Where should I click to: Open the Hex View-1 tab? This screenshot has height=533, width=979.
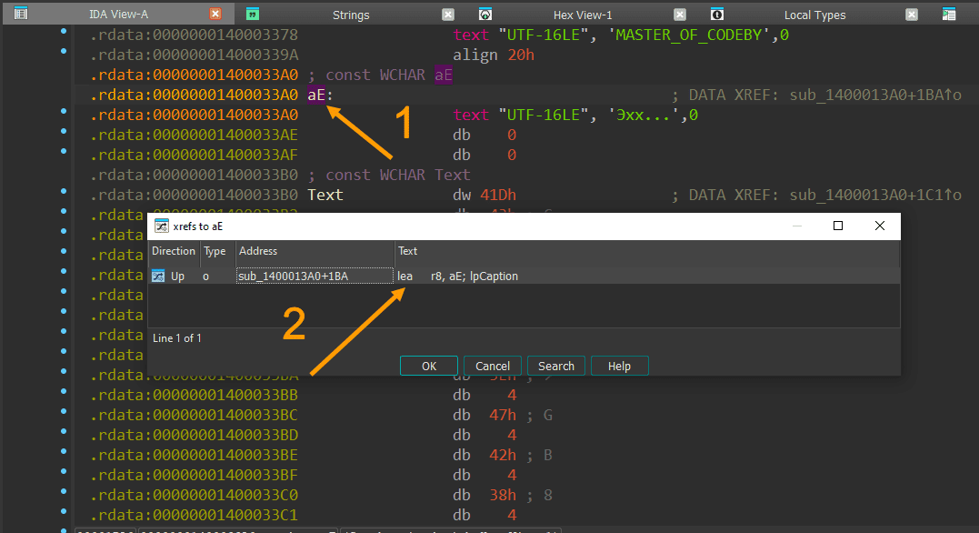(x=583, y=15)
